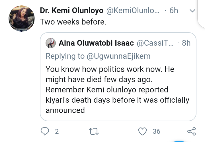Screen dimensions: 205x142
Task: Open the share icon menu
Action: click(x=191, y=131)
